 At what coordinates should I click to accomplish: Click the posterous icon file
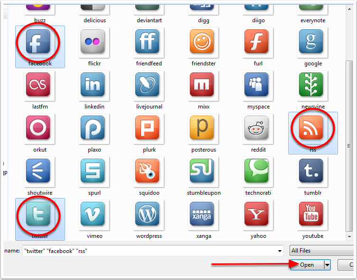point(202,128)
